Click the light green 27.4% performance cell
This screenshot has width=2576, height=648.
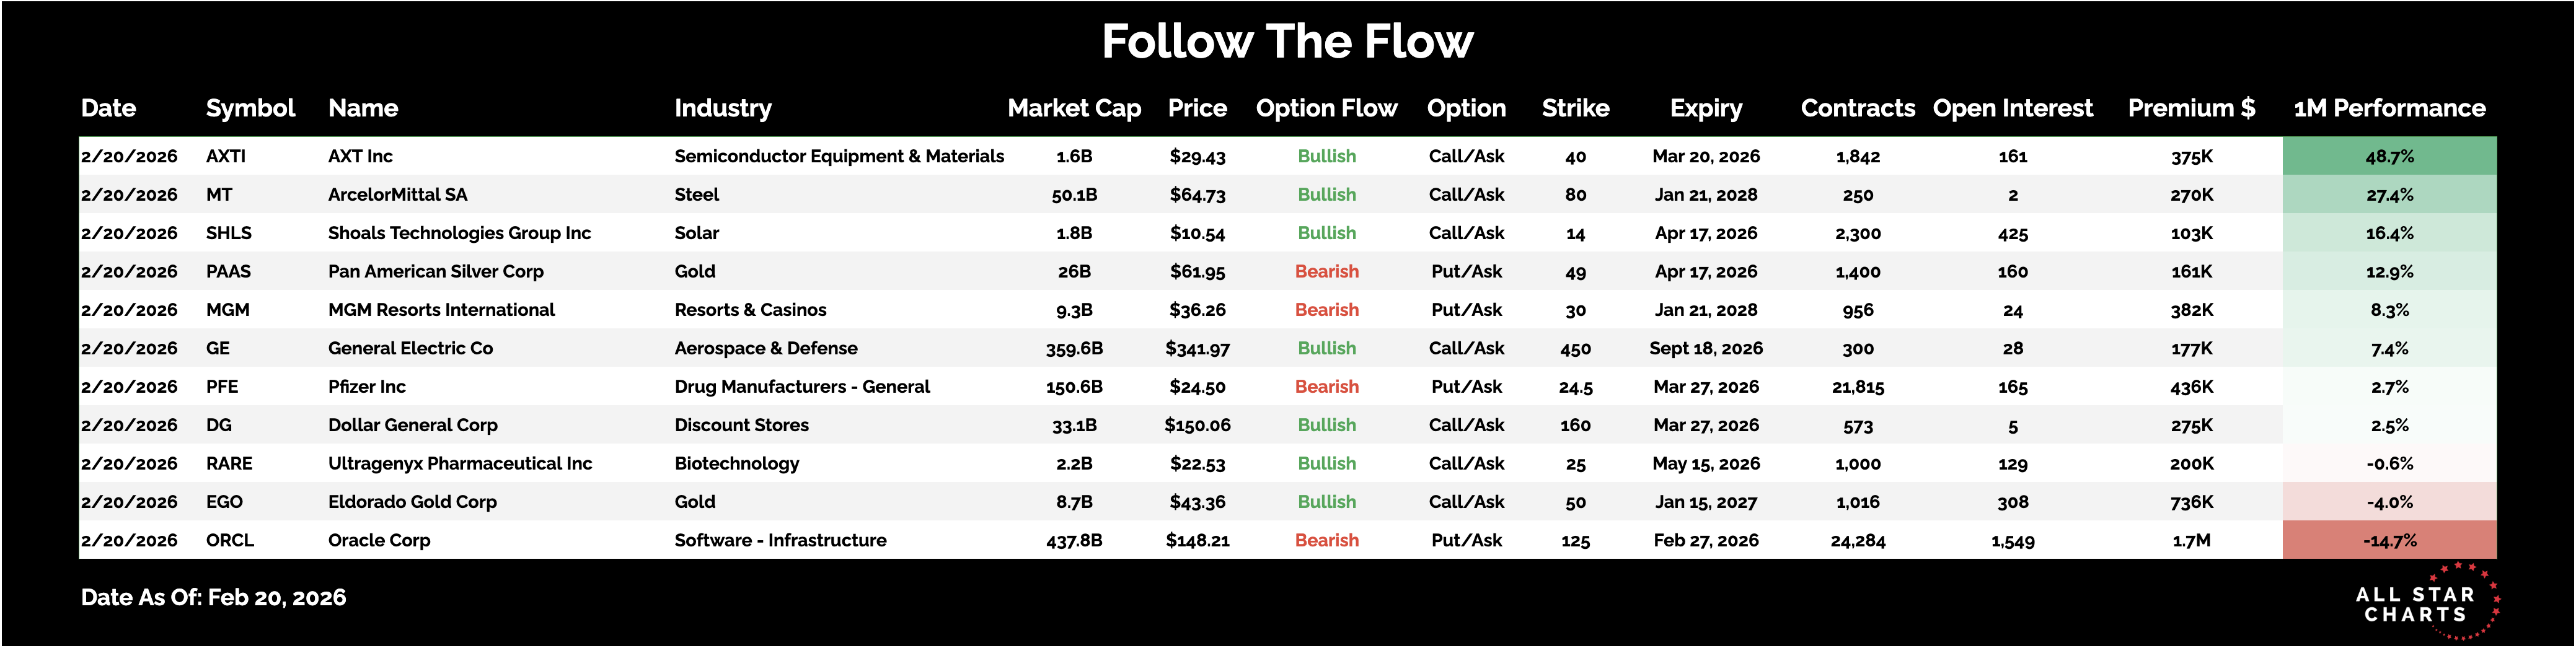[2389, 195]
